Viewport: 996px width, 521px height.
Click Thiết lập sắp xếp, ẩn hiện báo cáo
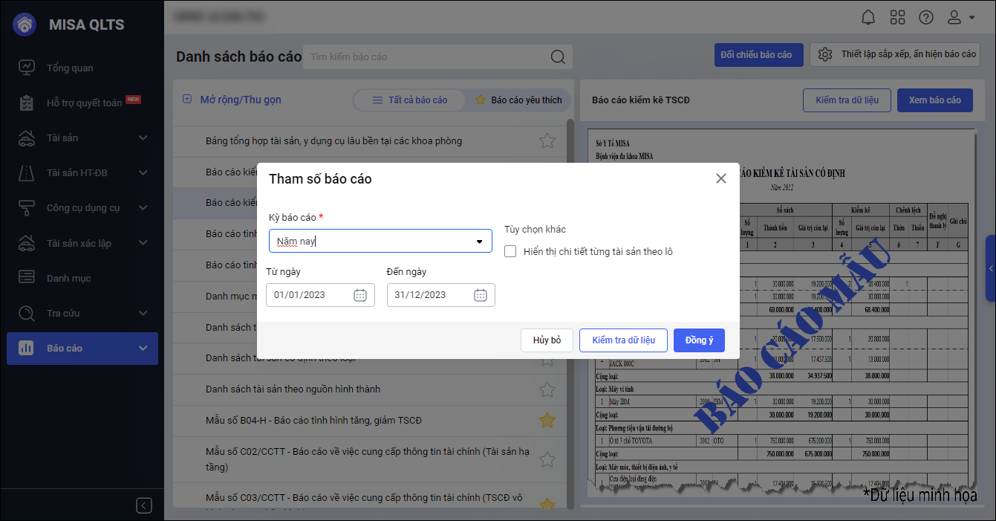895,54
